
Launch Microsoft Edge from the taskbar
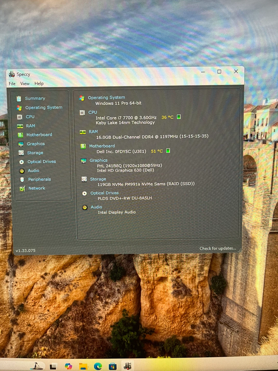[x=98, y=366]
